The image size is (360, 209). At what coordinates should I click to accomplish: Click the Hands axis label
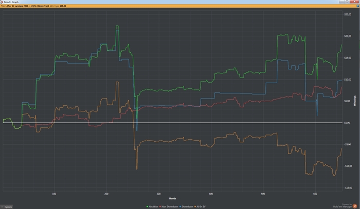(x=172, y=198)
